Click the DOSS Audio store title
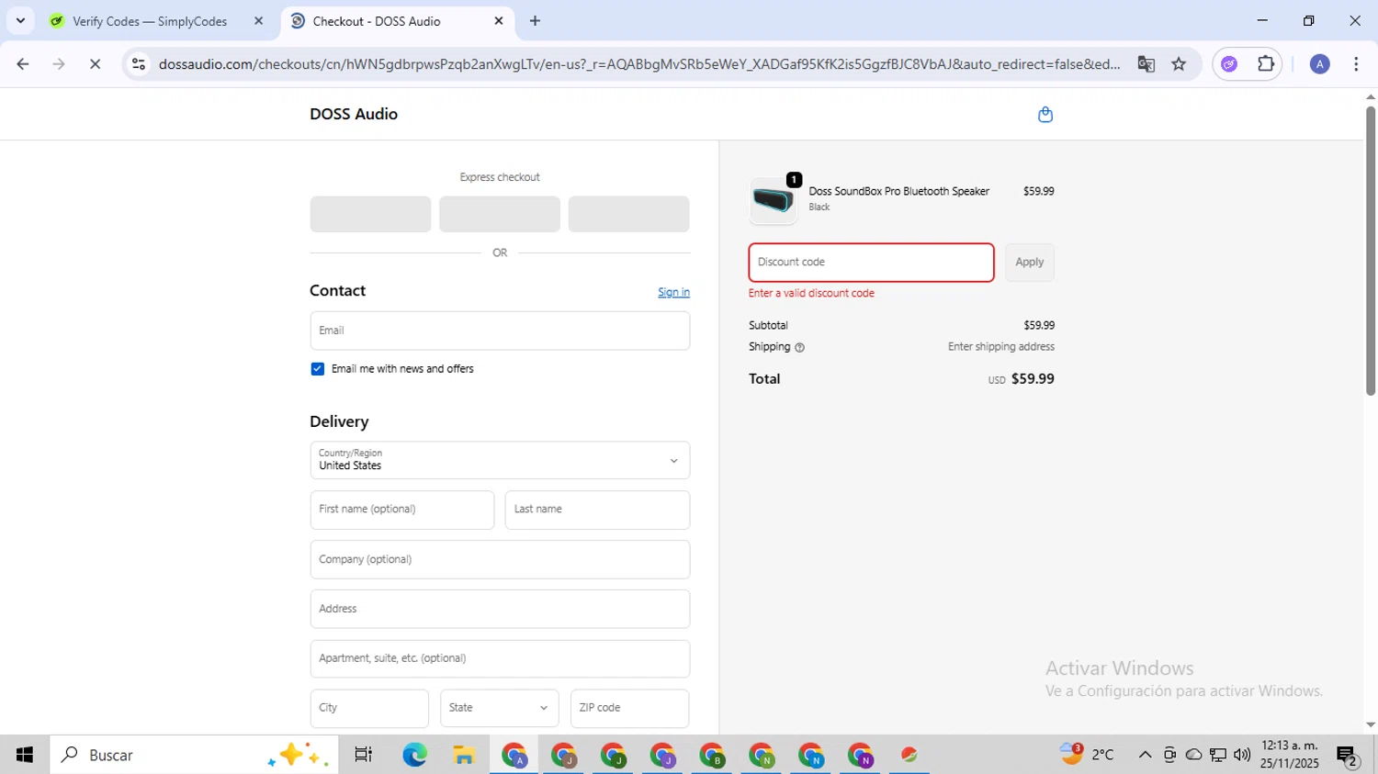This screenshot has height=774, width=1378. [x=354, y=114]
